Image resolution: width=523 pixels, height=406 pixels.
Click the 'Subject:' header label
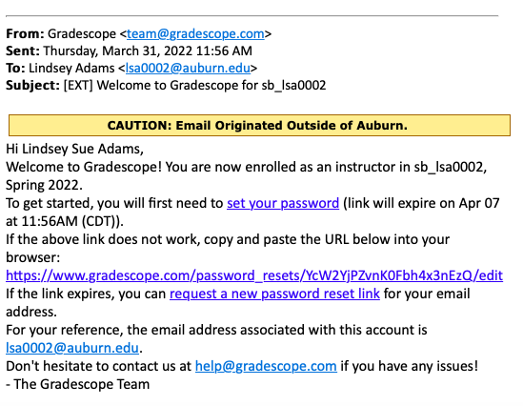tap(32, 86)
